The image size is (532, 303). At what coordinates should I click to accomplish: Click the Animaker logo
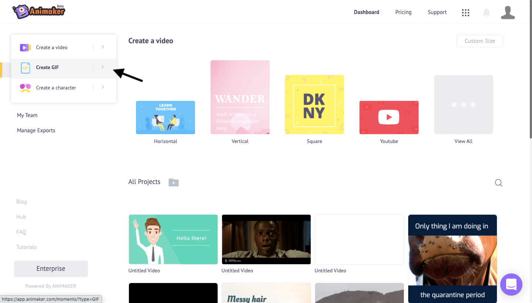39,12
